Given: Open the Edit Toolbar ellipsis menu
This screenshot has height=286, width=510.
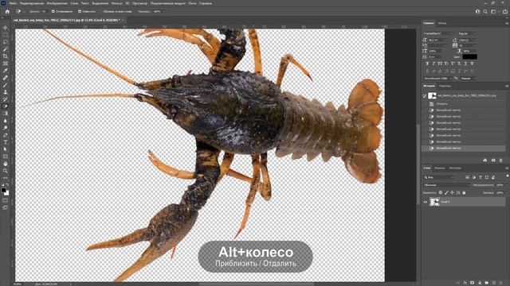Looking at the screenshot, I should click(x=6, y=178).
